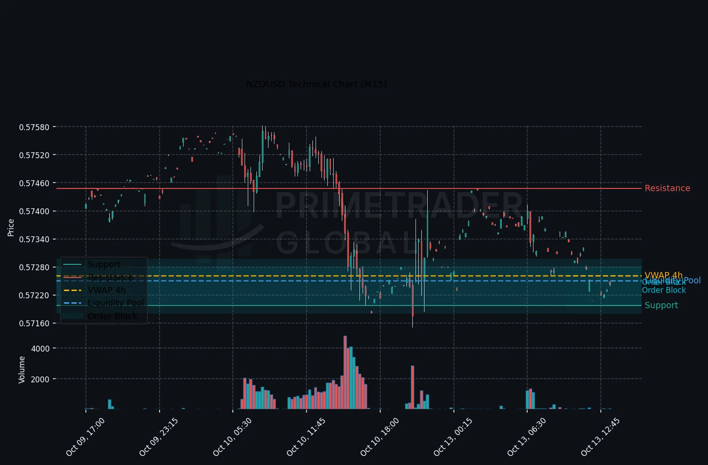The image size is (708, 465).
Task: Click the Oct 10, 11:45 time label
Action: point(306,437)
